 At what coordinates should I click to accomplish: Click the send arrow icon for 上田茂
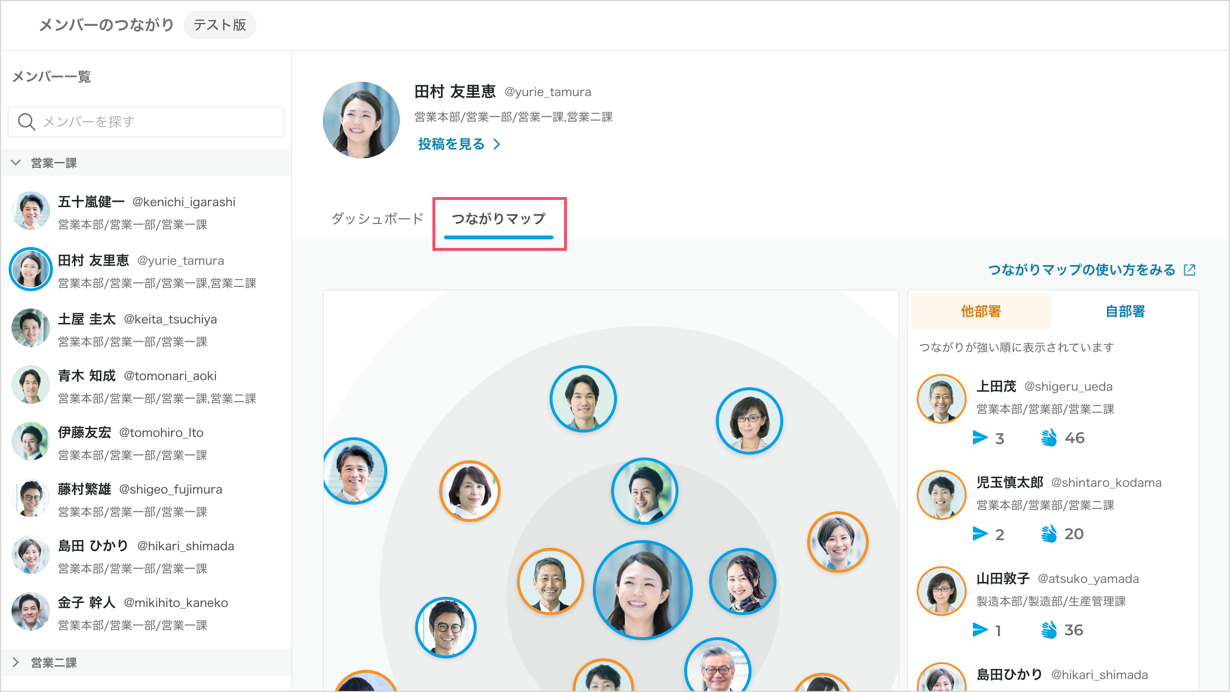point(980,438)
